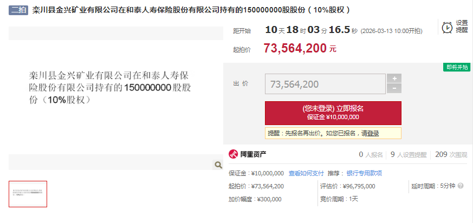Viewport: 473px width, 223px height.
Task: Click the 阿里资产 logo icon
Action: 234,155
